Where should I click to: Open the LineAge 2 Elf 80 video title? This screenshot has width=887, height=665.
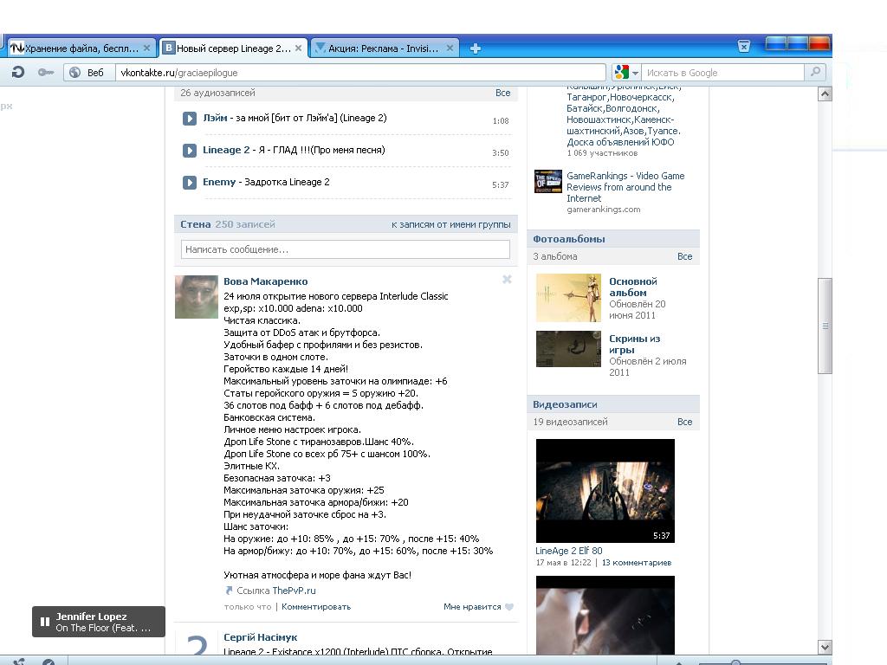tap(569, 551)
